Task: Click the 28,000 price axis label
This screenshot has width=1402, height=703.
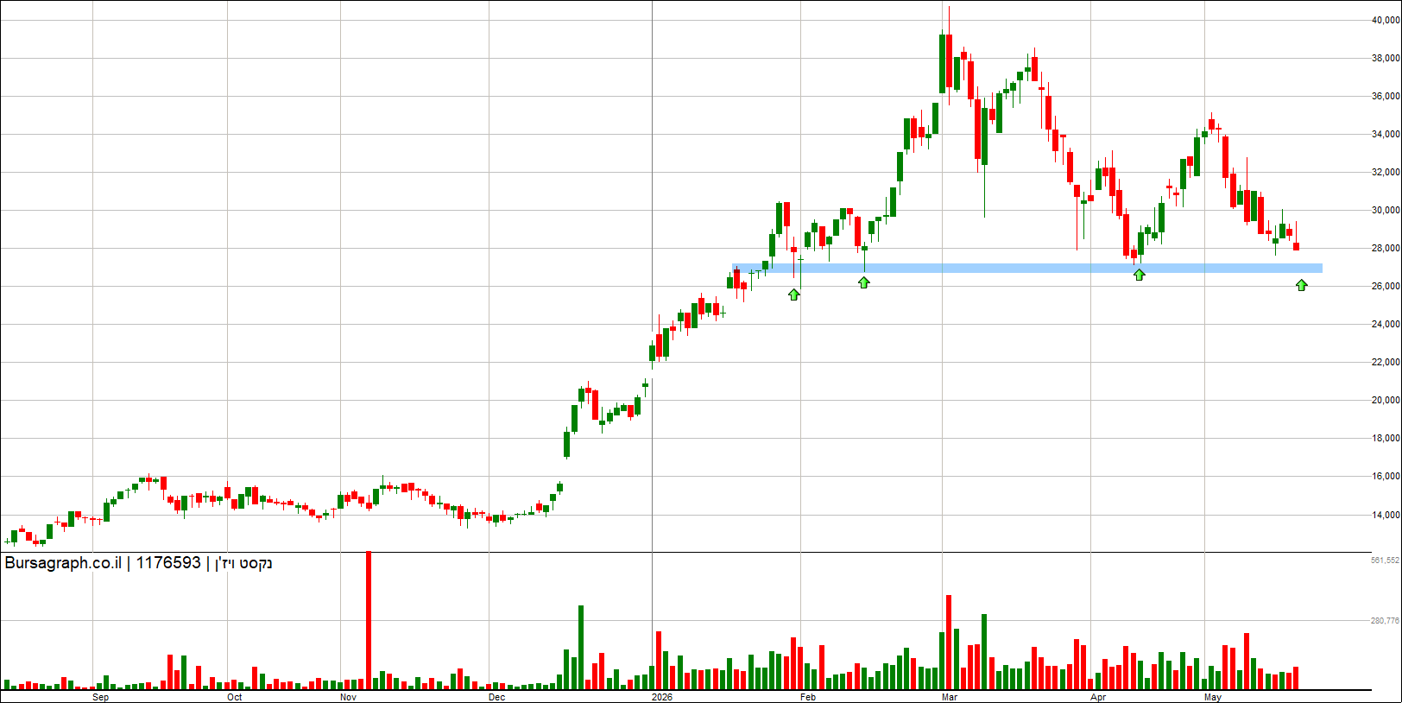Action: pos(1386,248)
